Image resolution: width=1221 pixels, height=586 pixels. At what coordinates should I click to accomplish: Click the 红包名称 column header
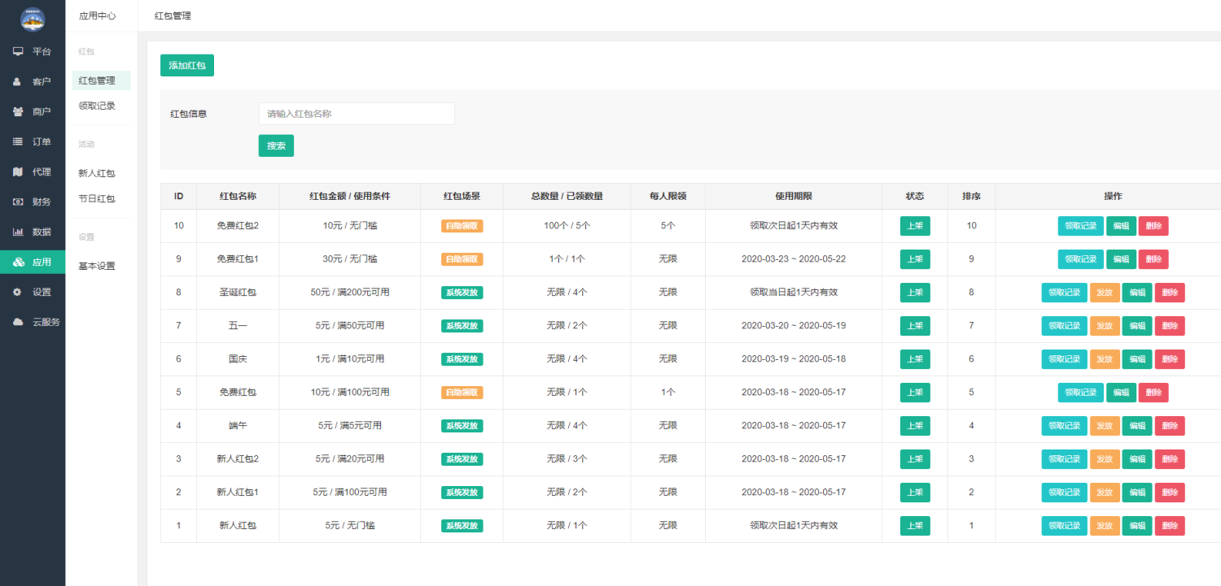pyautogui.click(x=238, y=197)
